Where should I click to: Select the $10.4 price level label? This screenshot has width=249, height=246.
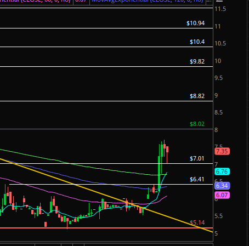pyautogui.click(x=197, y=42)
